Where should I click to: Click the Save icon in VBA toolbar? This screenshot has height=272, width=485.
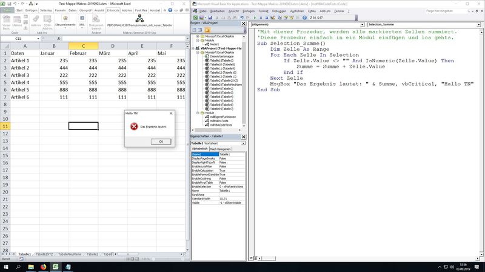click(210, 18)
